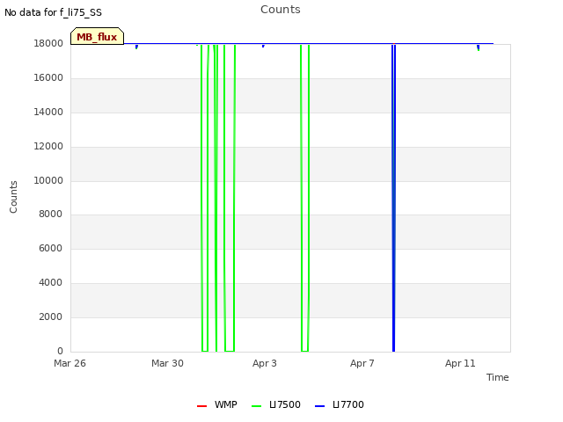Click the blue LI7700 drop near Apr 8
This screenshot has height=422, width=563.
coord(394,197)
